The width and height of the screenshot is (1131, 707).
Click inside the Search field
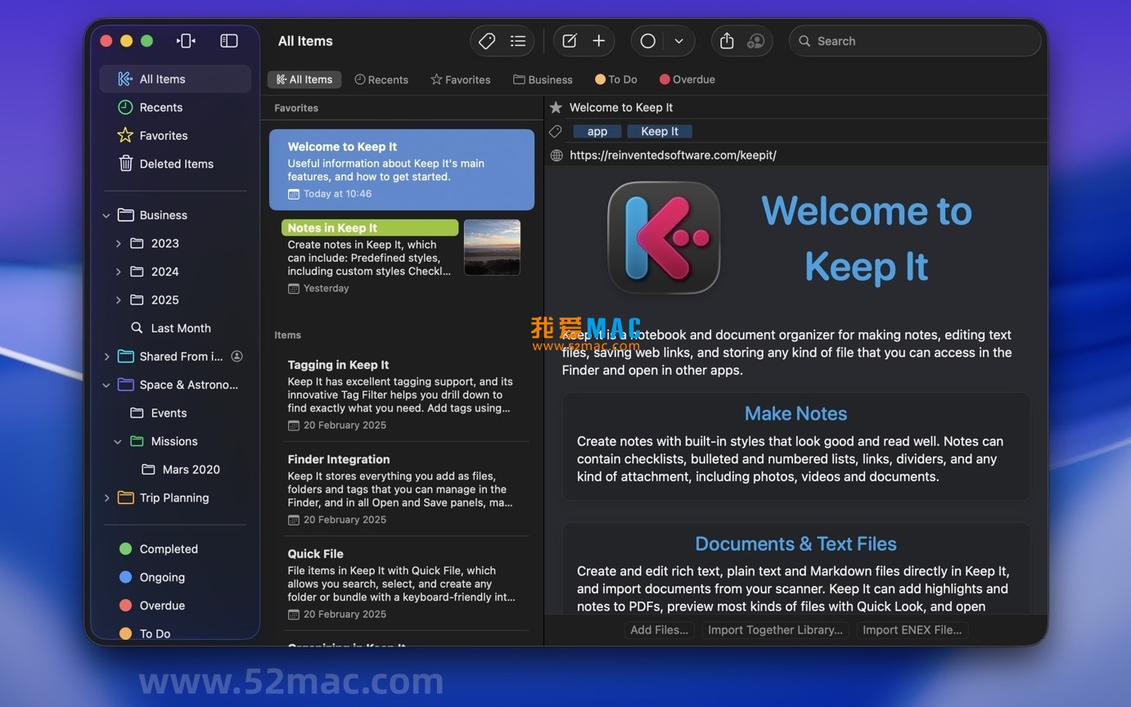pos(914,40)
